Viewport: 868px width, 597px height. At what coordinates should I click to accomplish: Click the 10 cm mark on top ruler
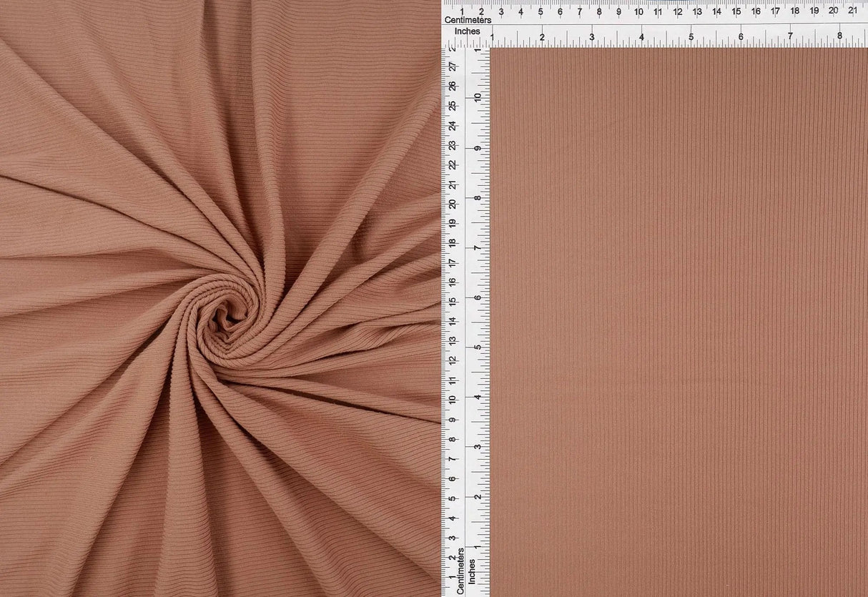coord(638,11)
